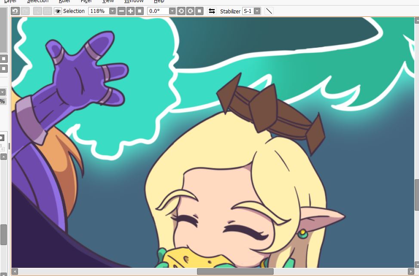This screenshot has width=419, height=276.
Task: Open the zoom percentage dropdown arrow
Action: (113, 11)
